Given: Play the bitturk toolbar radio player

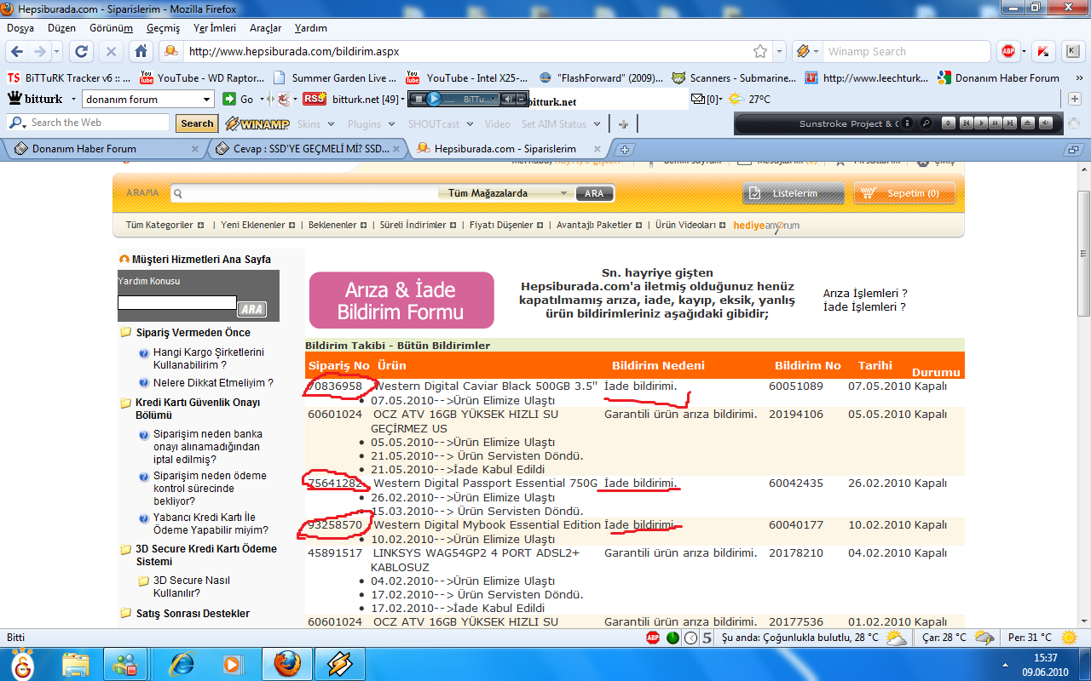Looking at the screenshot, I should [x=434, y=99].
